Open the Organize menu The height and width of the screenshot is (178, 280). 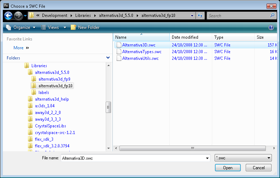point(21,27)
